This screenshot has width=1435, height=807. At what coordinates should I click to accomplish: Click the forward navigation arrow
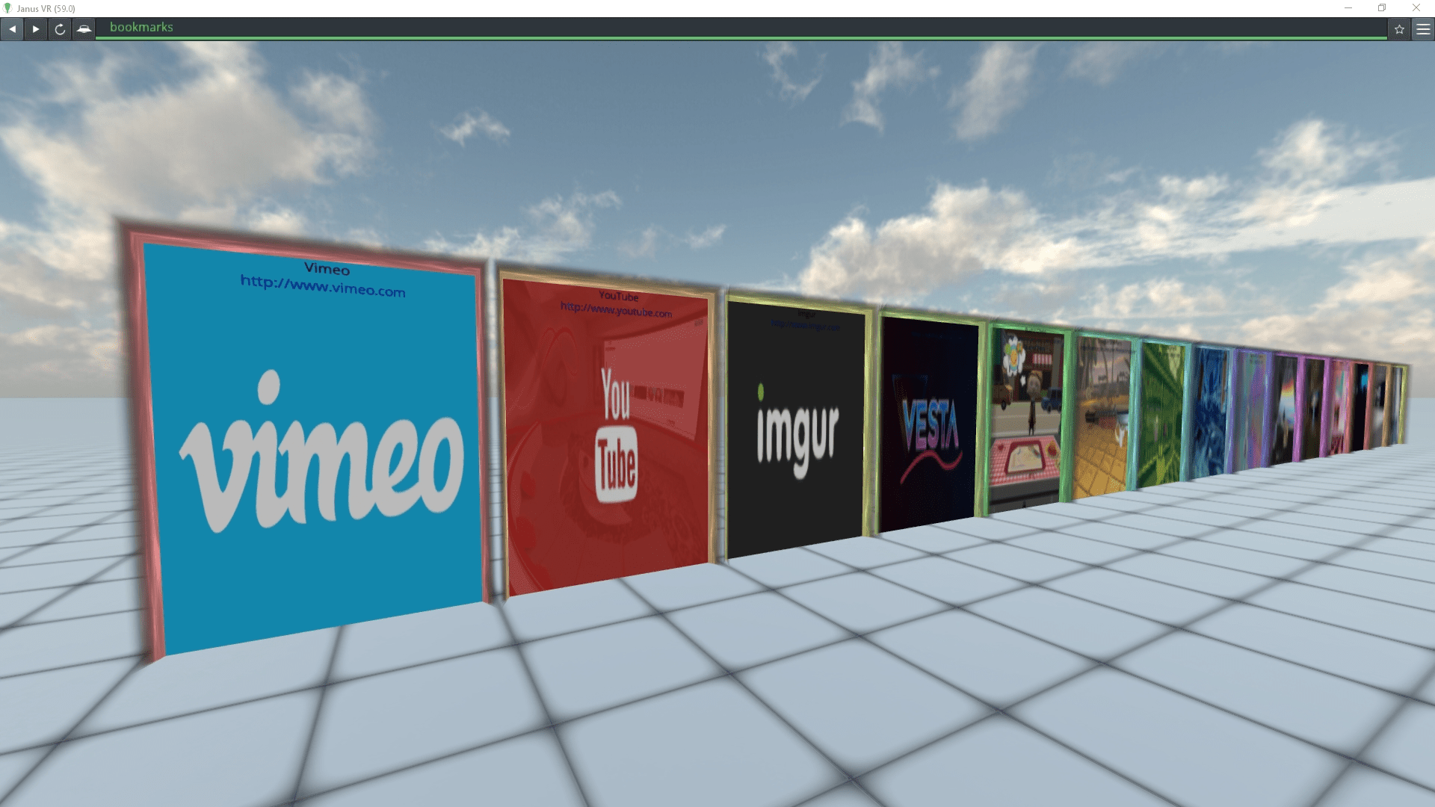click(36, 28)
